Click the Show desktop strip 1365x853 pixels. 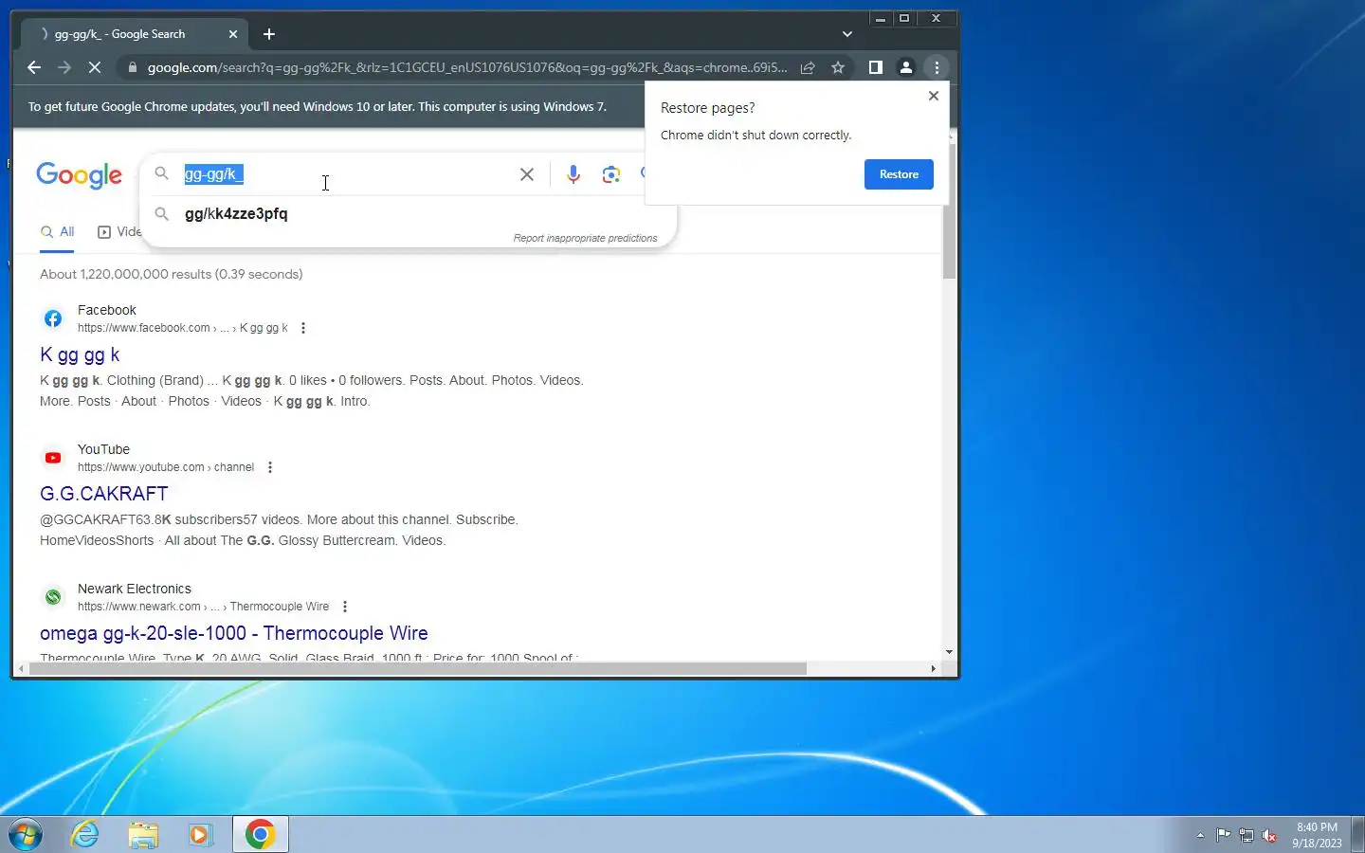tap(1357, 835)
